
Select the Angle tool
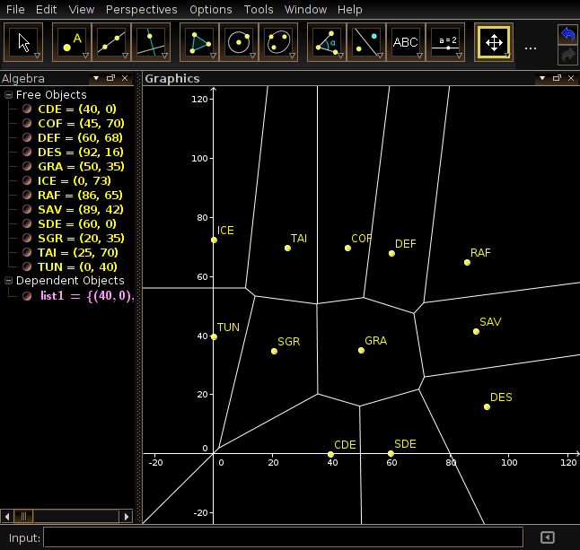point(327,42)
